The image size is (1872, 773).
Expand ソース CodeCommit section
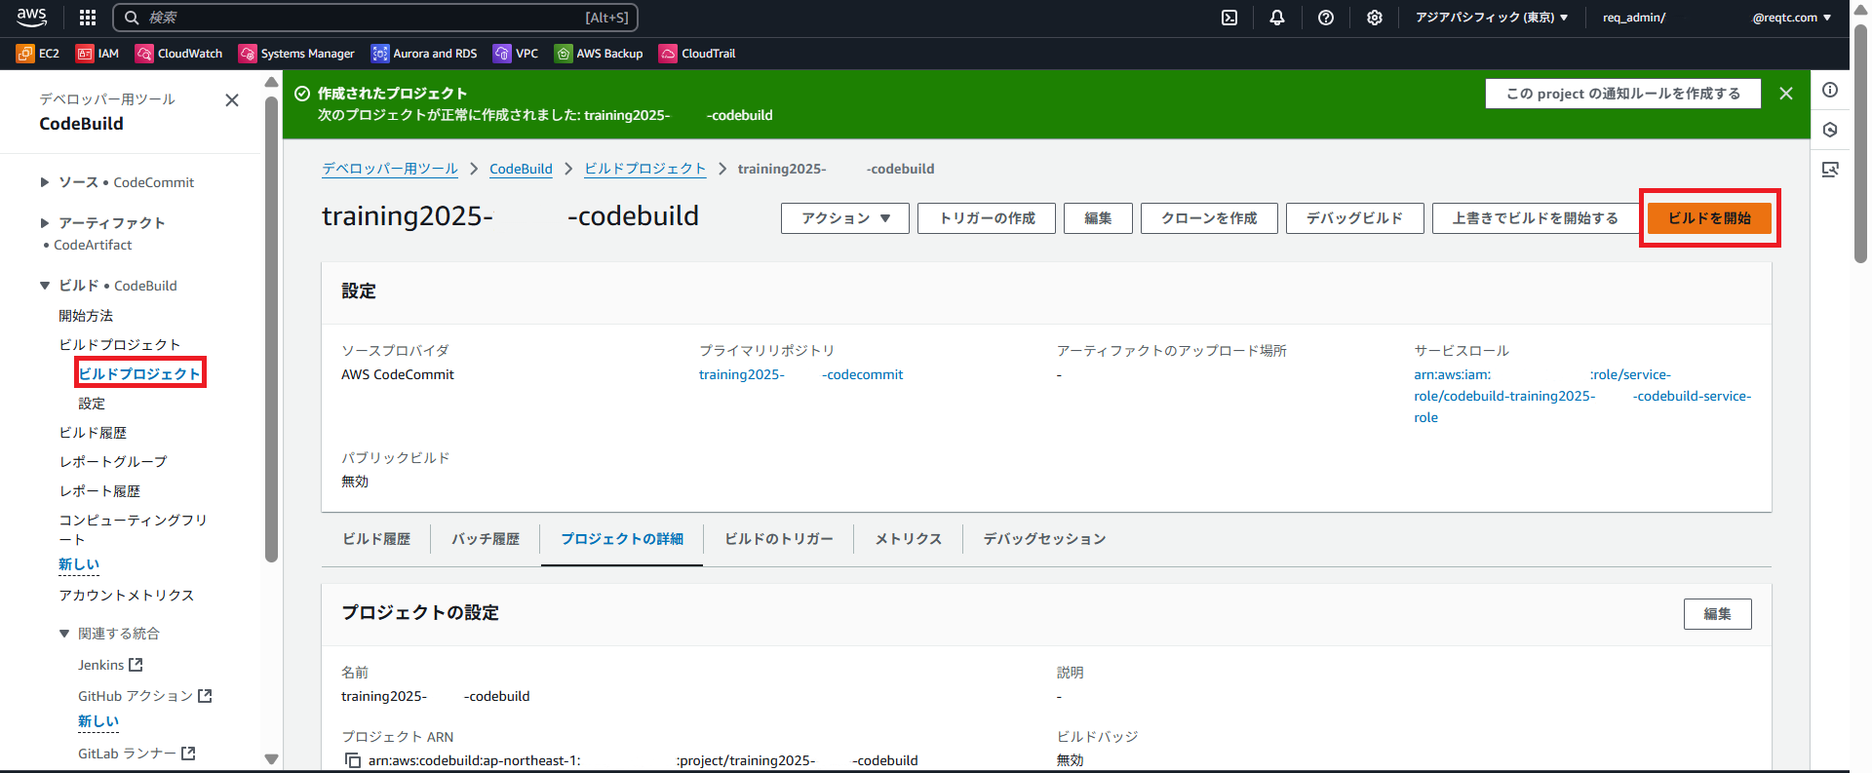click(x=44, y=182)
